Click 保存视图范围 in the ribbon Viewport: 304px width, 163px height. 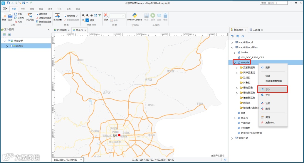pos(44,22)
